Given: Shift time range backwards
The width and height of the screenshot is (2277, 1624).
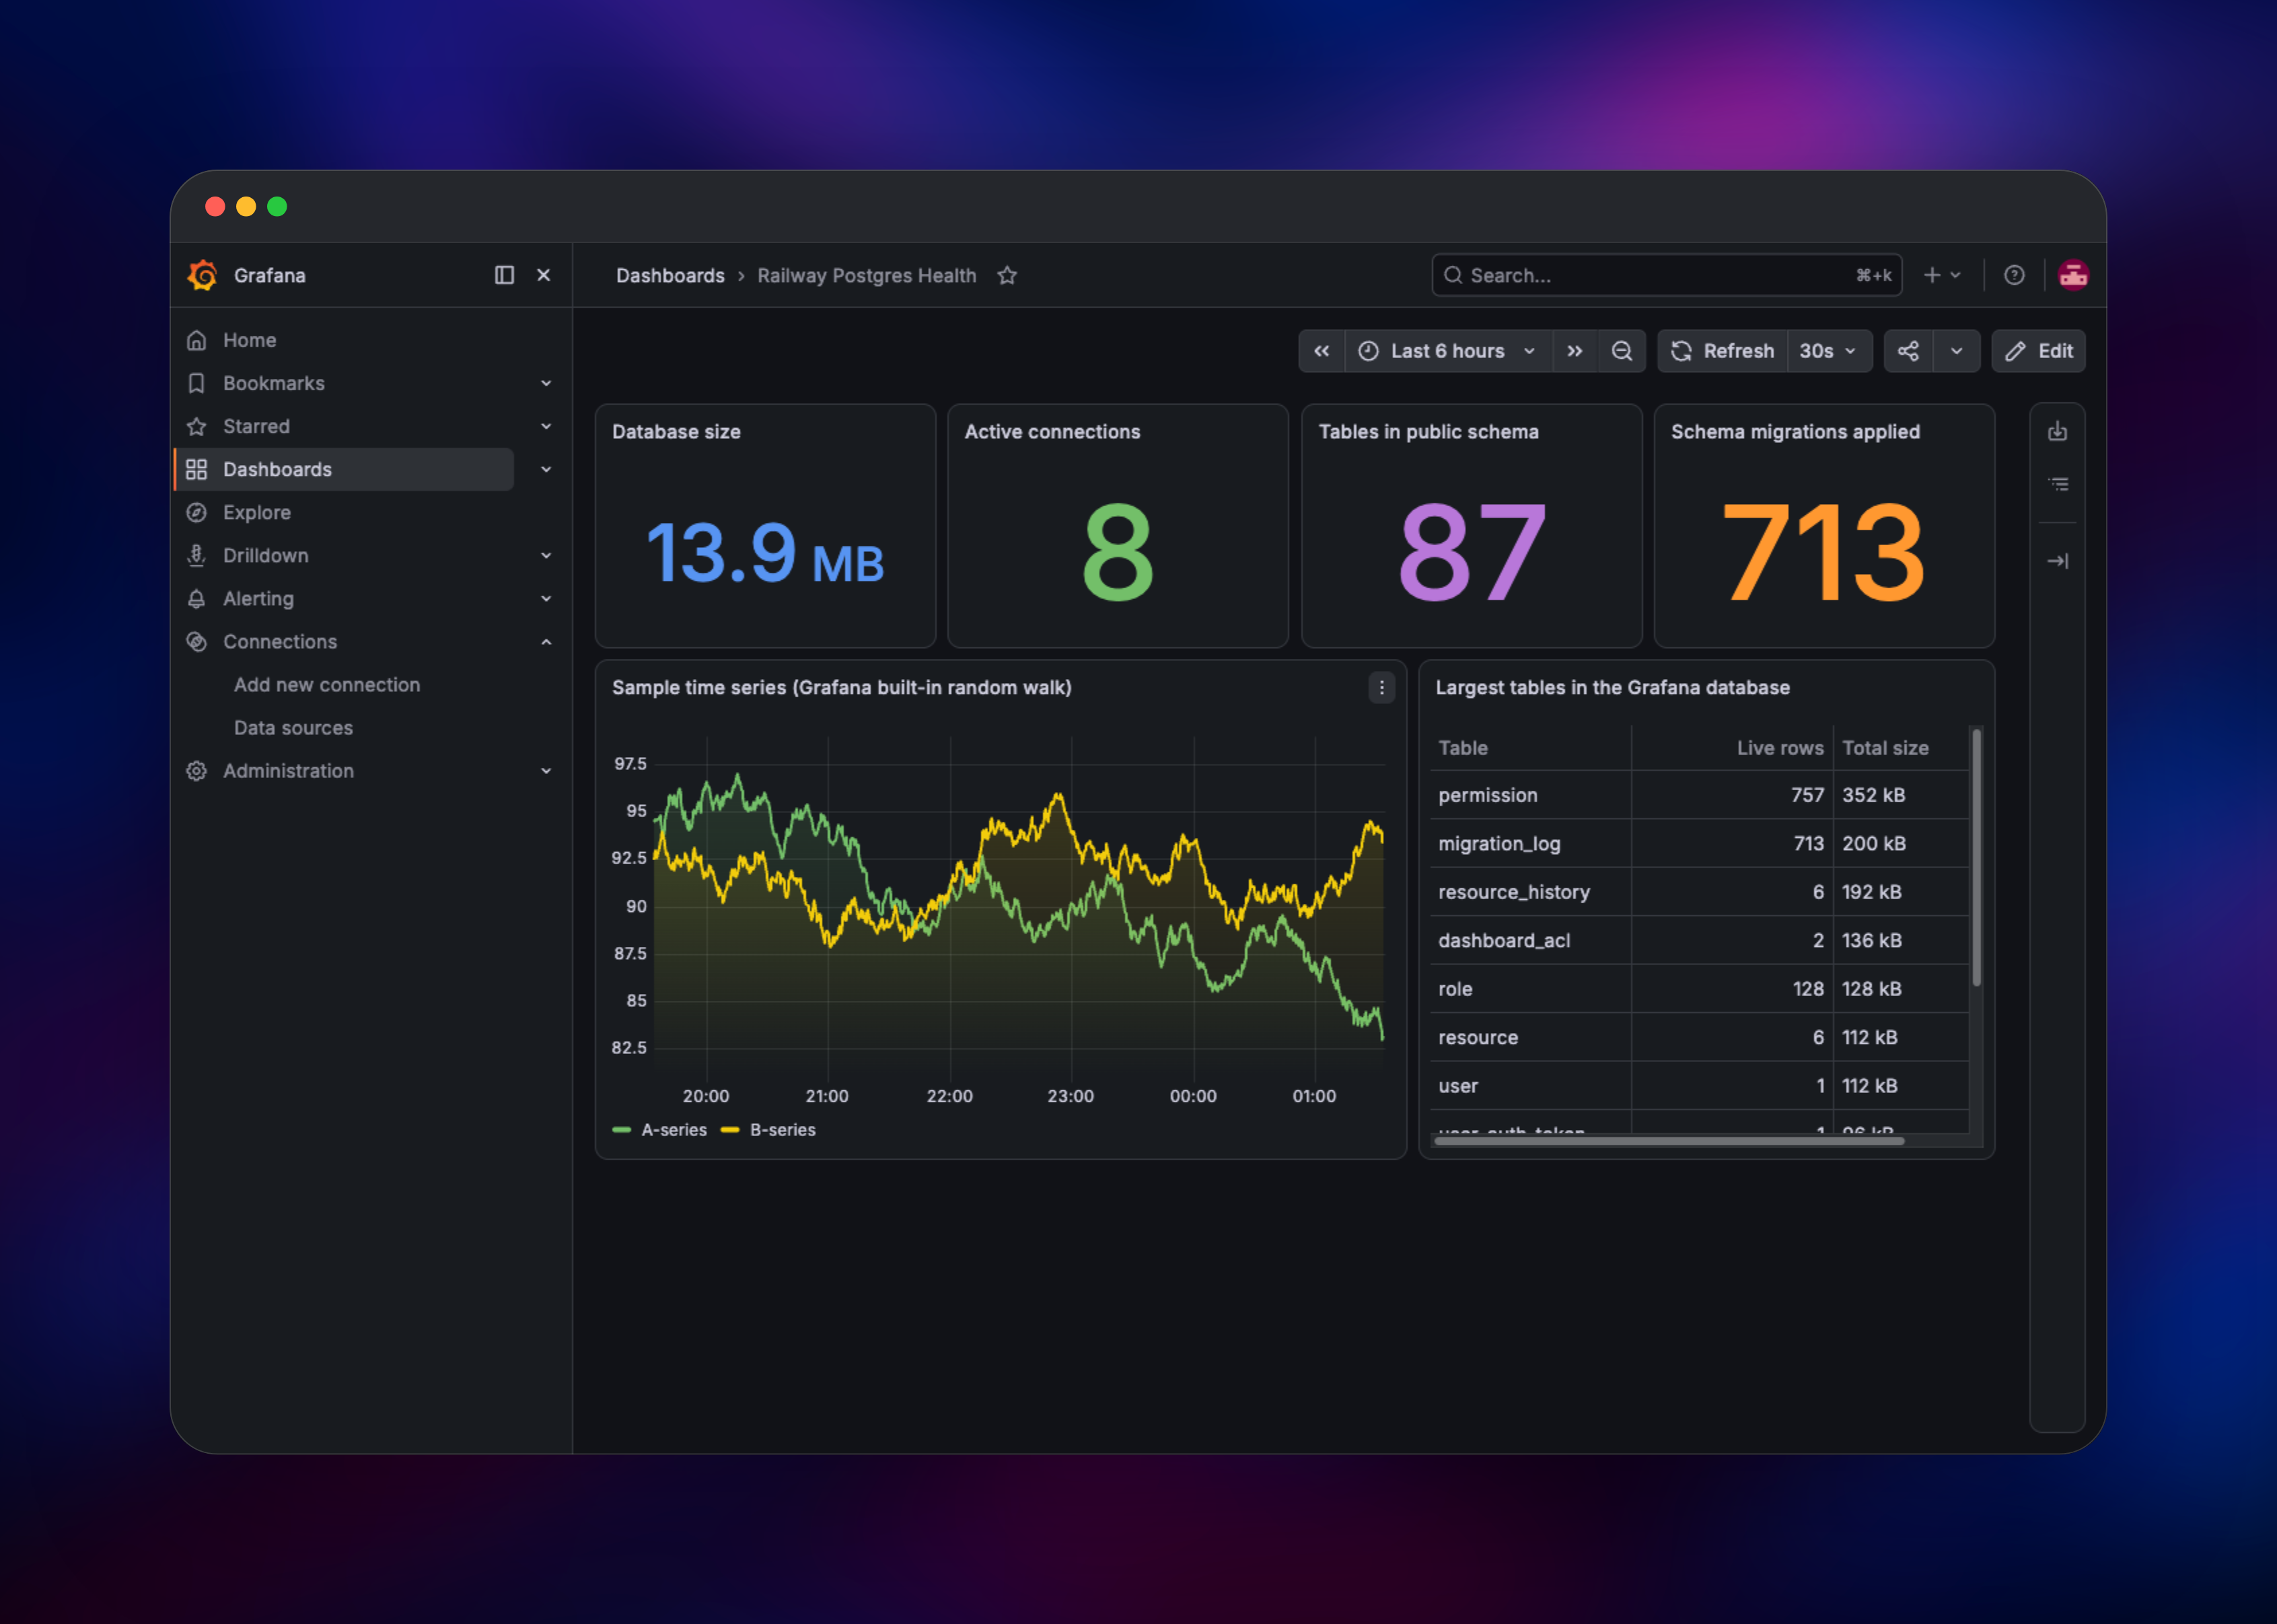Looking at the screenshot, I should pyautogui.click(x=1322, y=351).
